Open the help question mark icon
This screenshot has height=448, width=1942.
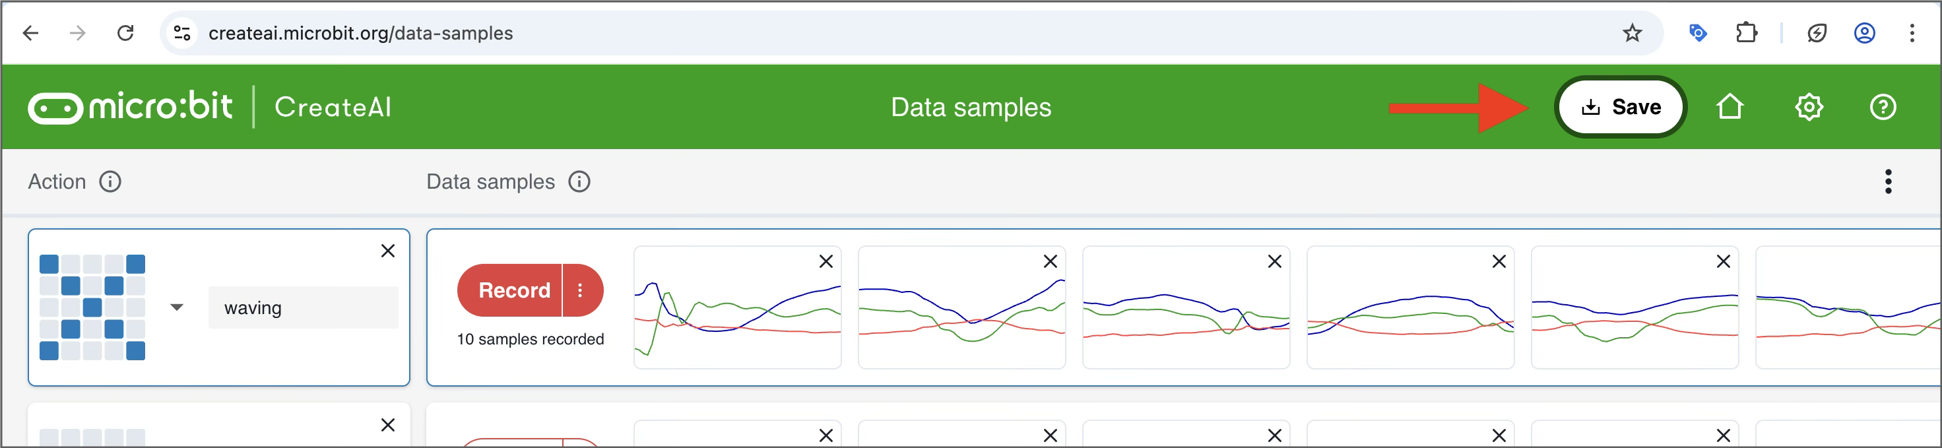point(1883,106)
